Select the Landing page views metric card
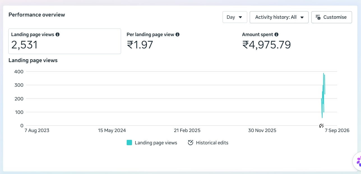The height and width of the screenshot is (174, 361). click(x=65, y=41)
